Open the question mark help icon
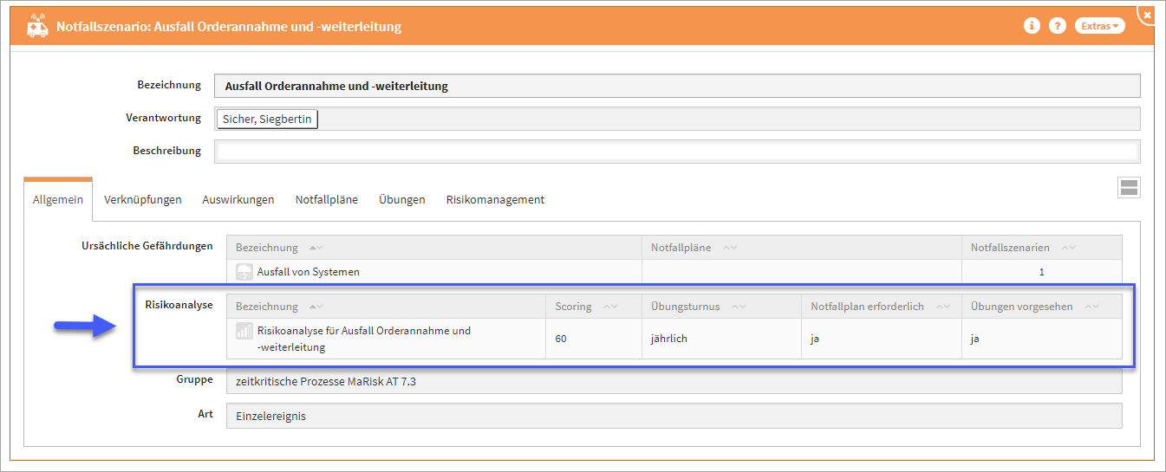Image resolution: width=1166 pixels, height=472 pixels. coord(1057,26)
